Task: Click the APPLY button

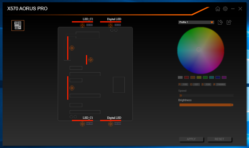Action: (191, 139)
